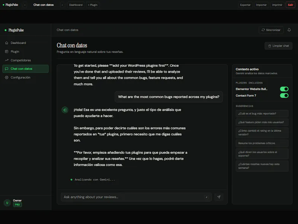
Task: Click the Gemini assistant avatar icon
Action: pyautogui.click(x=65, y=110)
